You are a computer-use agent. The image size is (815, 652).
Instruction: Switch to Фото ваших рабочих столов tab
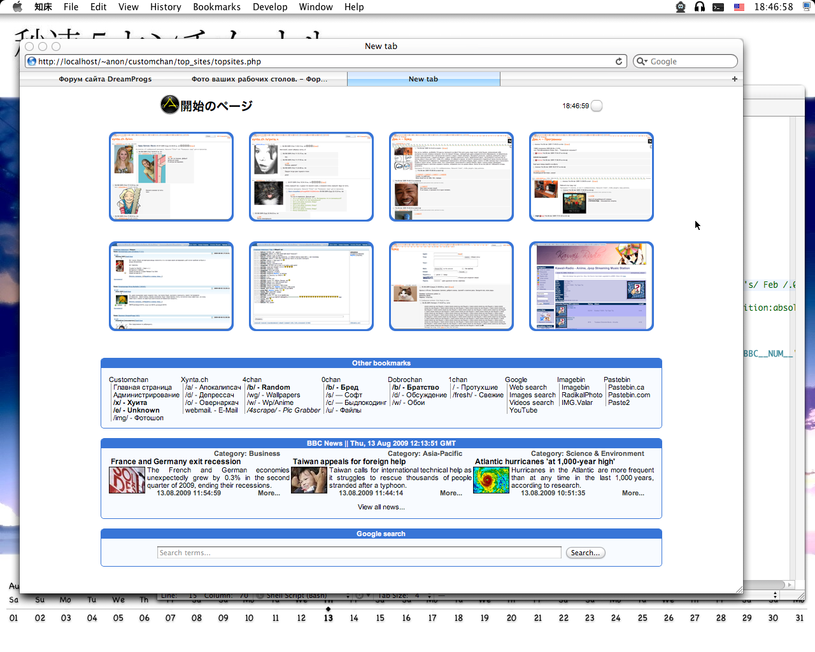click(x=259, y=79)
